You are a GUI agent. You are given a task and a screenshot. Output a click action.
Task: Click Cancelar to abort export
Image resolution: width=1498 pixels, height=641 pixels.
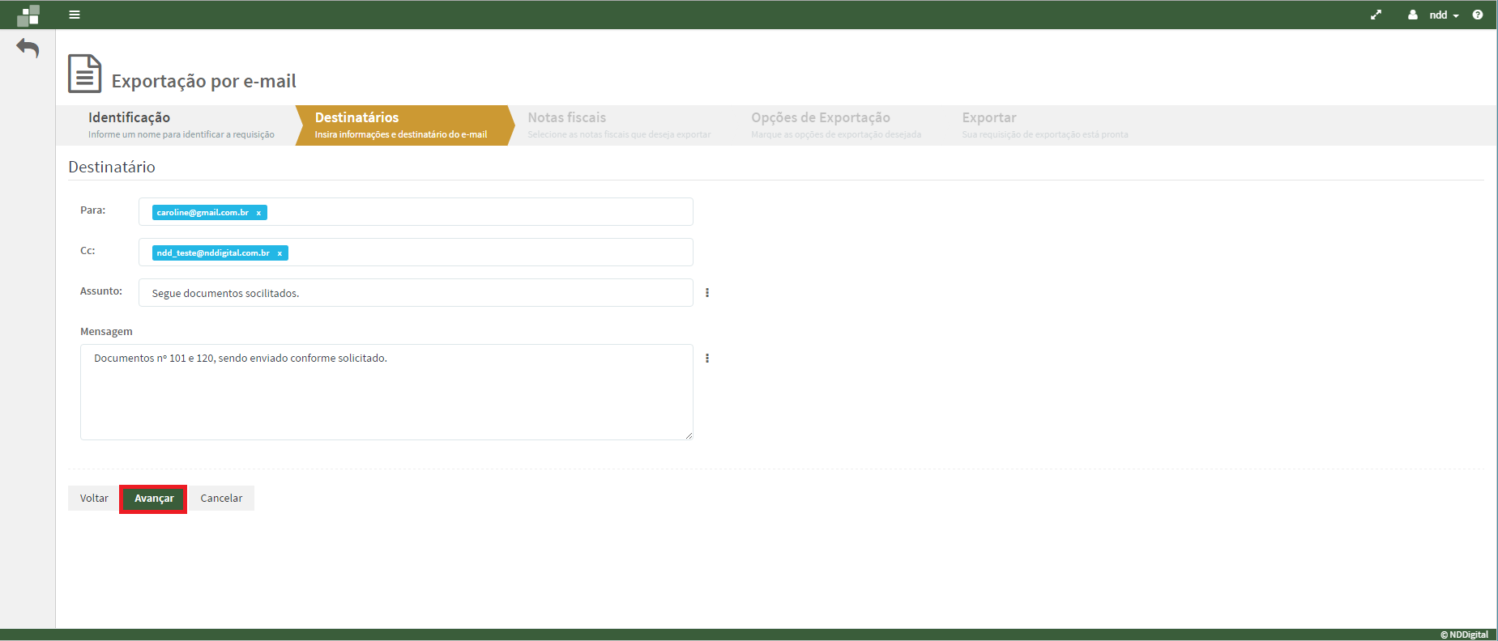221,499
